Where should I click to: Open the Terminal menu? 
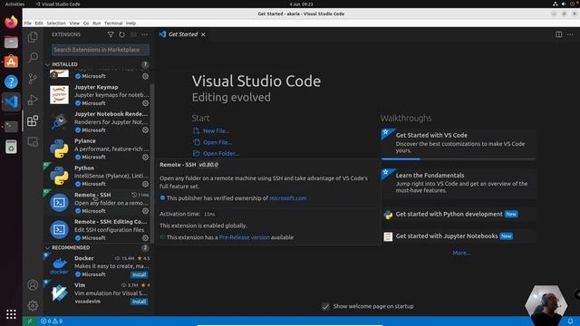point(113,23)
